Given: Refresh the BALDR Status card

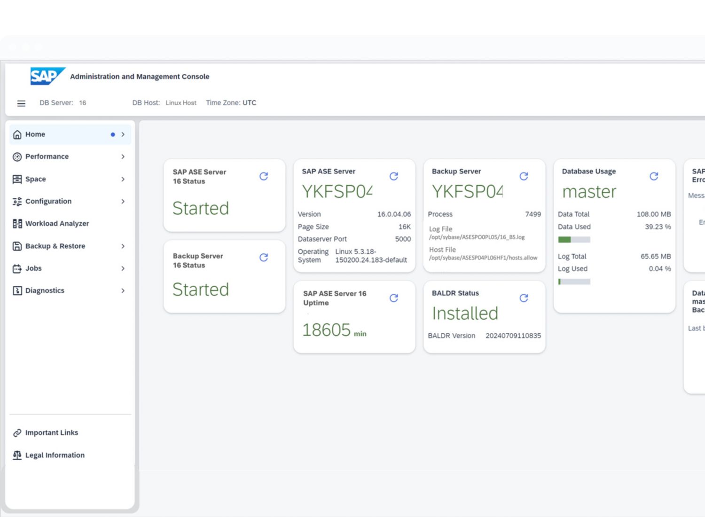Looking at the screenshot, I should pyautogui.click(x=524, y=298).
